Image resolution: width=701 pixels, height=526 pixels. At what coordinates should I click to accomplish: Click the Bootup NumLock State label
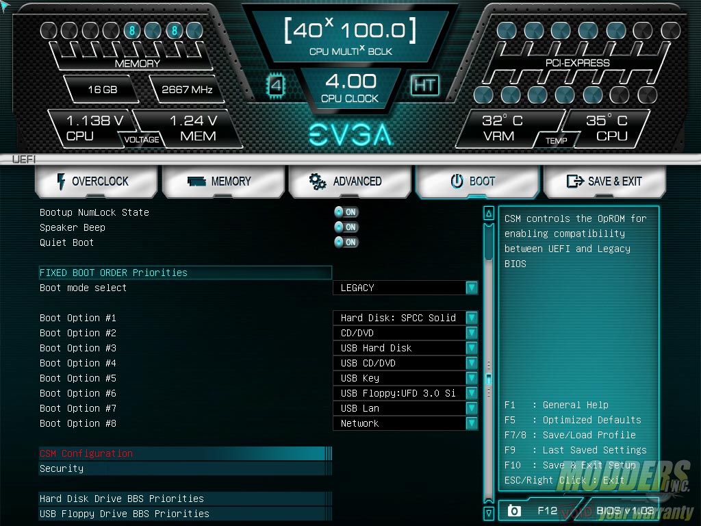pos(94,212)
